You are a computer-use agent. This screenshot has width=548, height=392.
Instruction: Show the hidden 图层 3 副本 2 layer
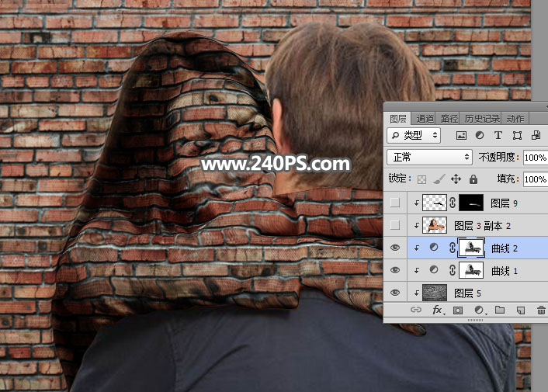tap(395, 225)
